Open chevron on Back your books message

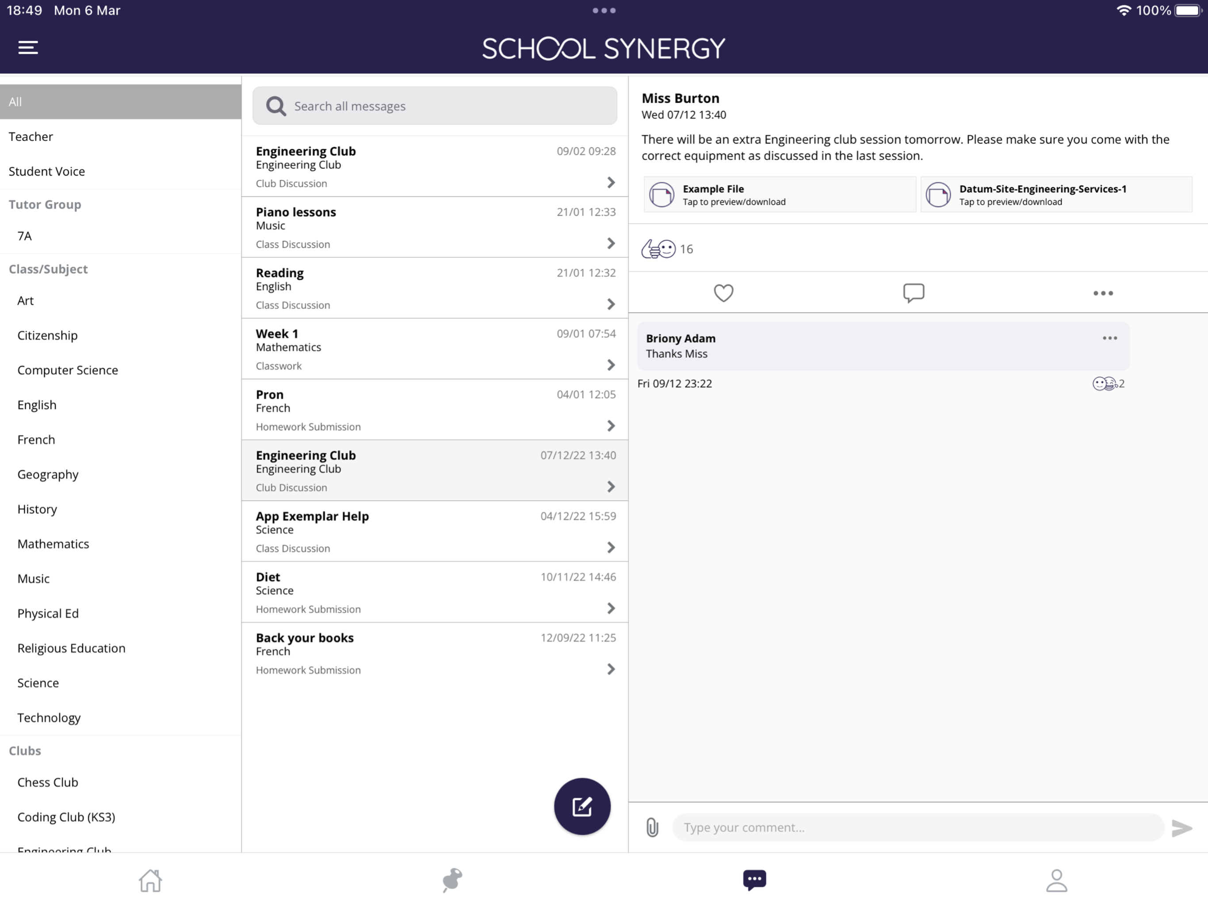611,669
